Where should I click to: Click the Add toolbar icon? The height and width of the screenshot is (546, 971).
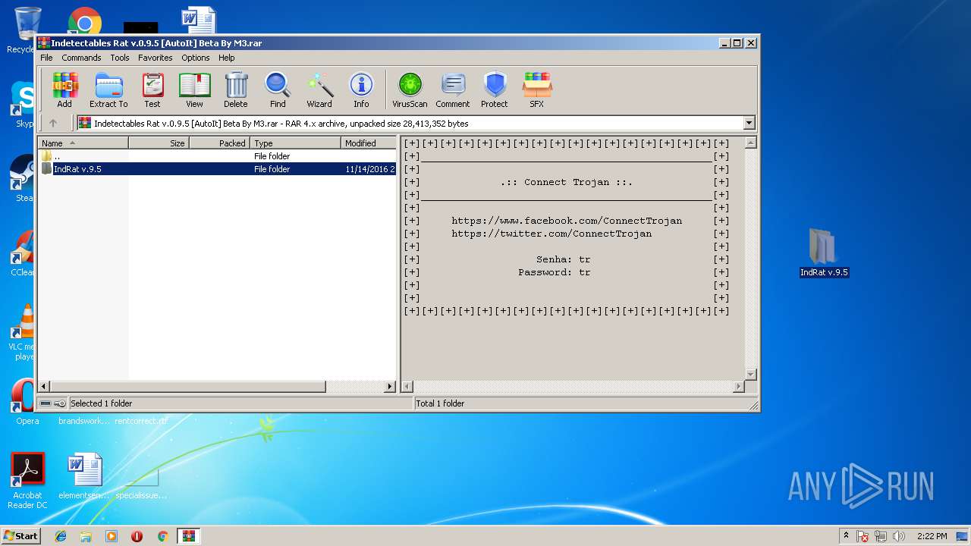click(x=64, y=90)
